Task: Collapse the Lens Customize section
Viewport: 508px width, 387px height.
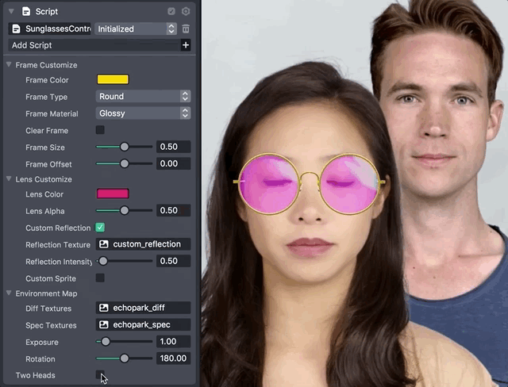Action: 9,179
